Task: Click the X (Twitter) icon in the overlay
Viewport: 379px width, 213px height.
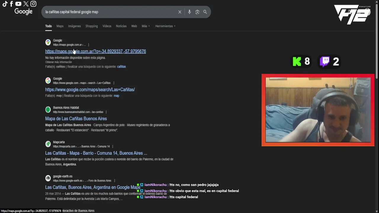Action: pyautogui.click(x=26, y=4)
